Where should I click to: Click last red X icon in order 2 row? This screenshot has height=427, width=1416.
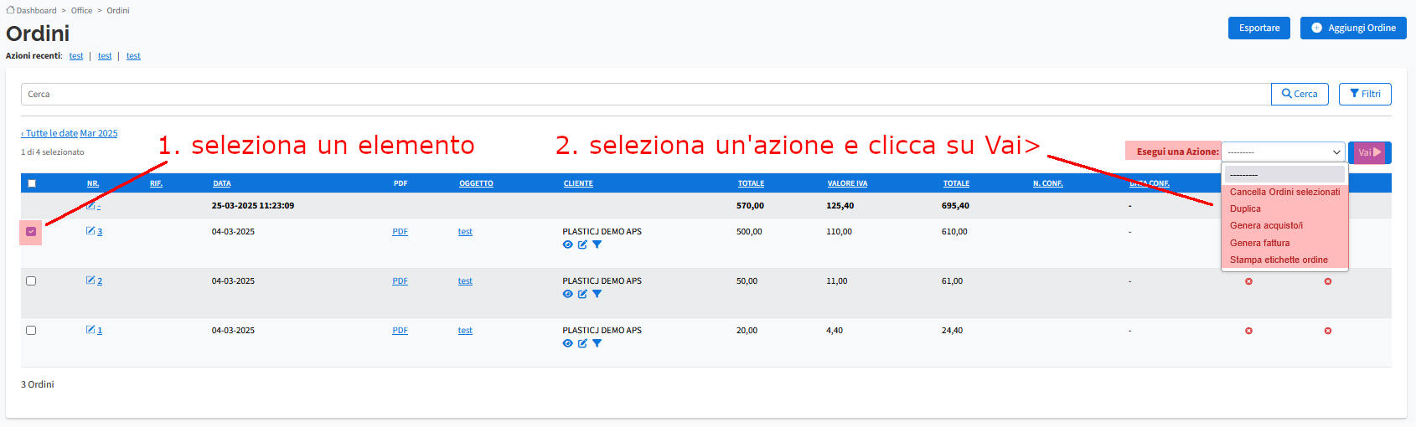click(1328, 281)
